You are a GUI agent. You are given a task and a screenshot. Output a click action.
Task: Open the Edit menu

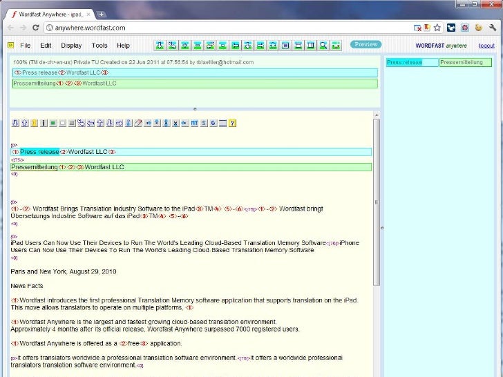tap(46, 46)
